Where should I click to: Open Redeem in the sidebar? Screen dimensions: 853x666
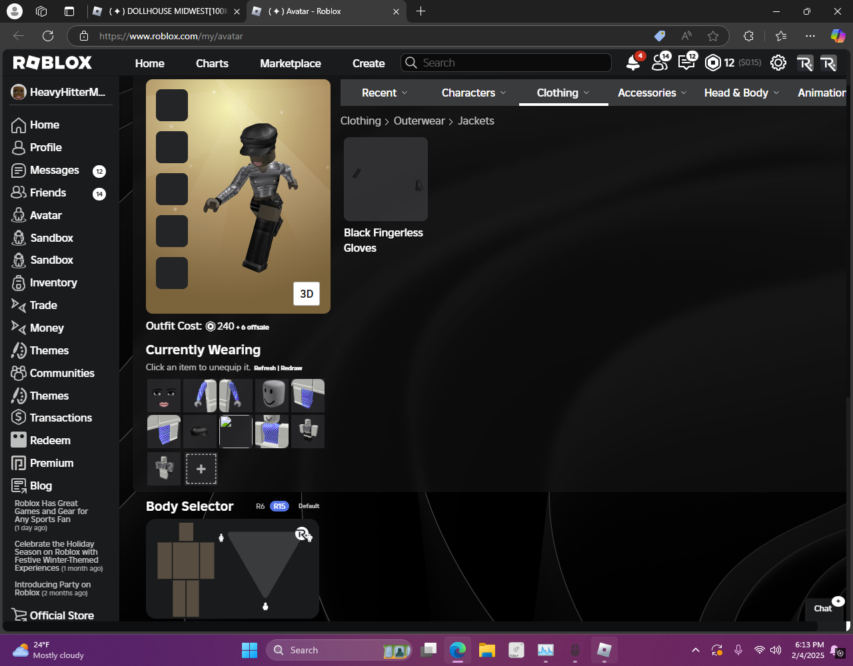point(50,440)
